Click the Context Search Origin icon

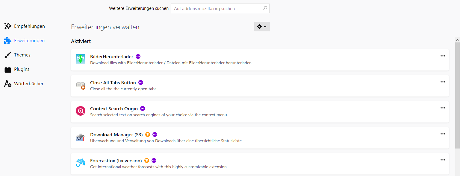click(x=81, y=111)
